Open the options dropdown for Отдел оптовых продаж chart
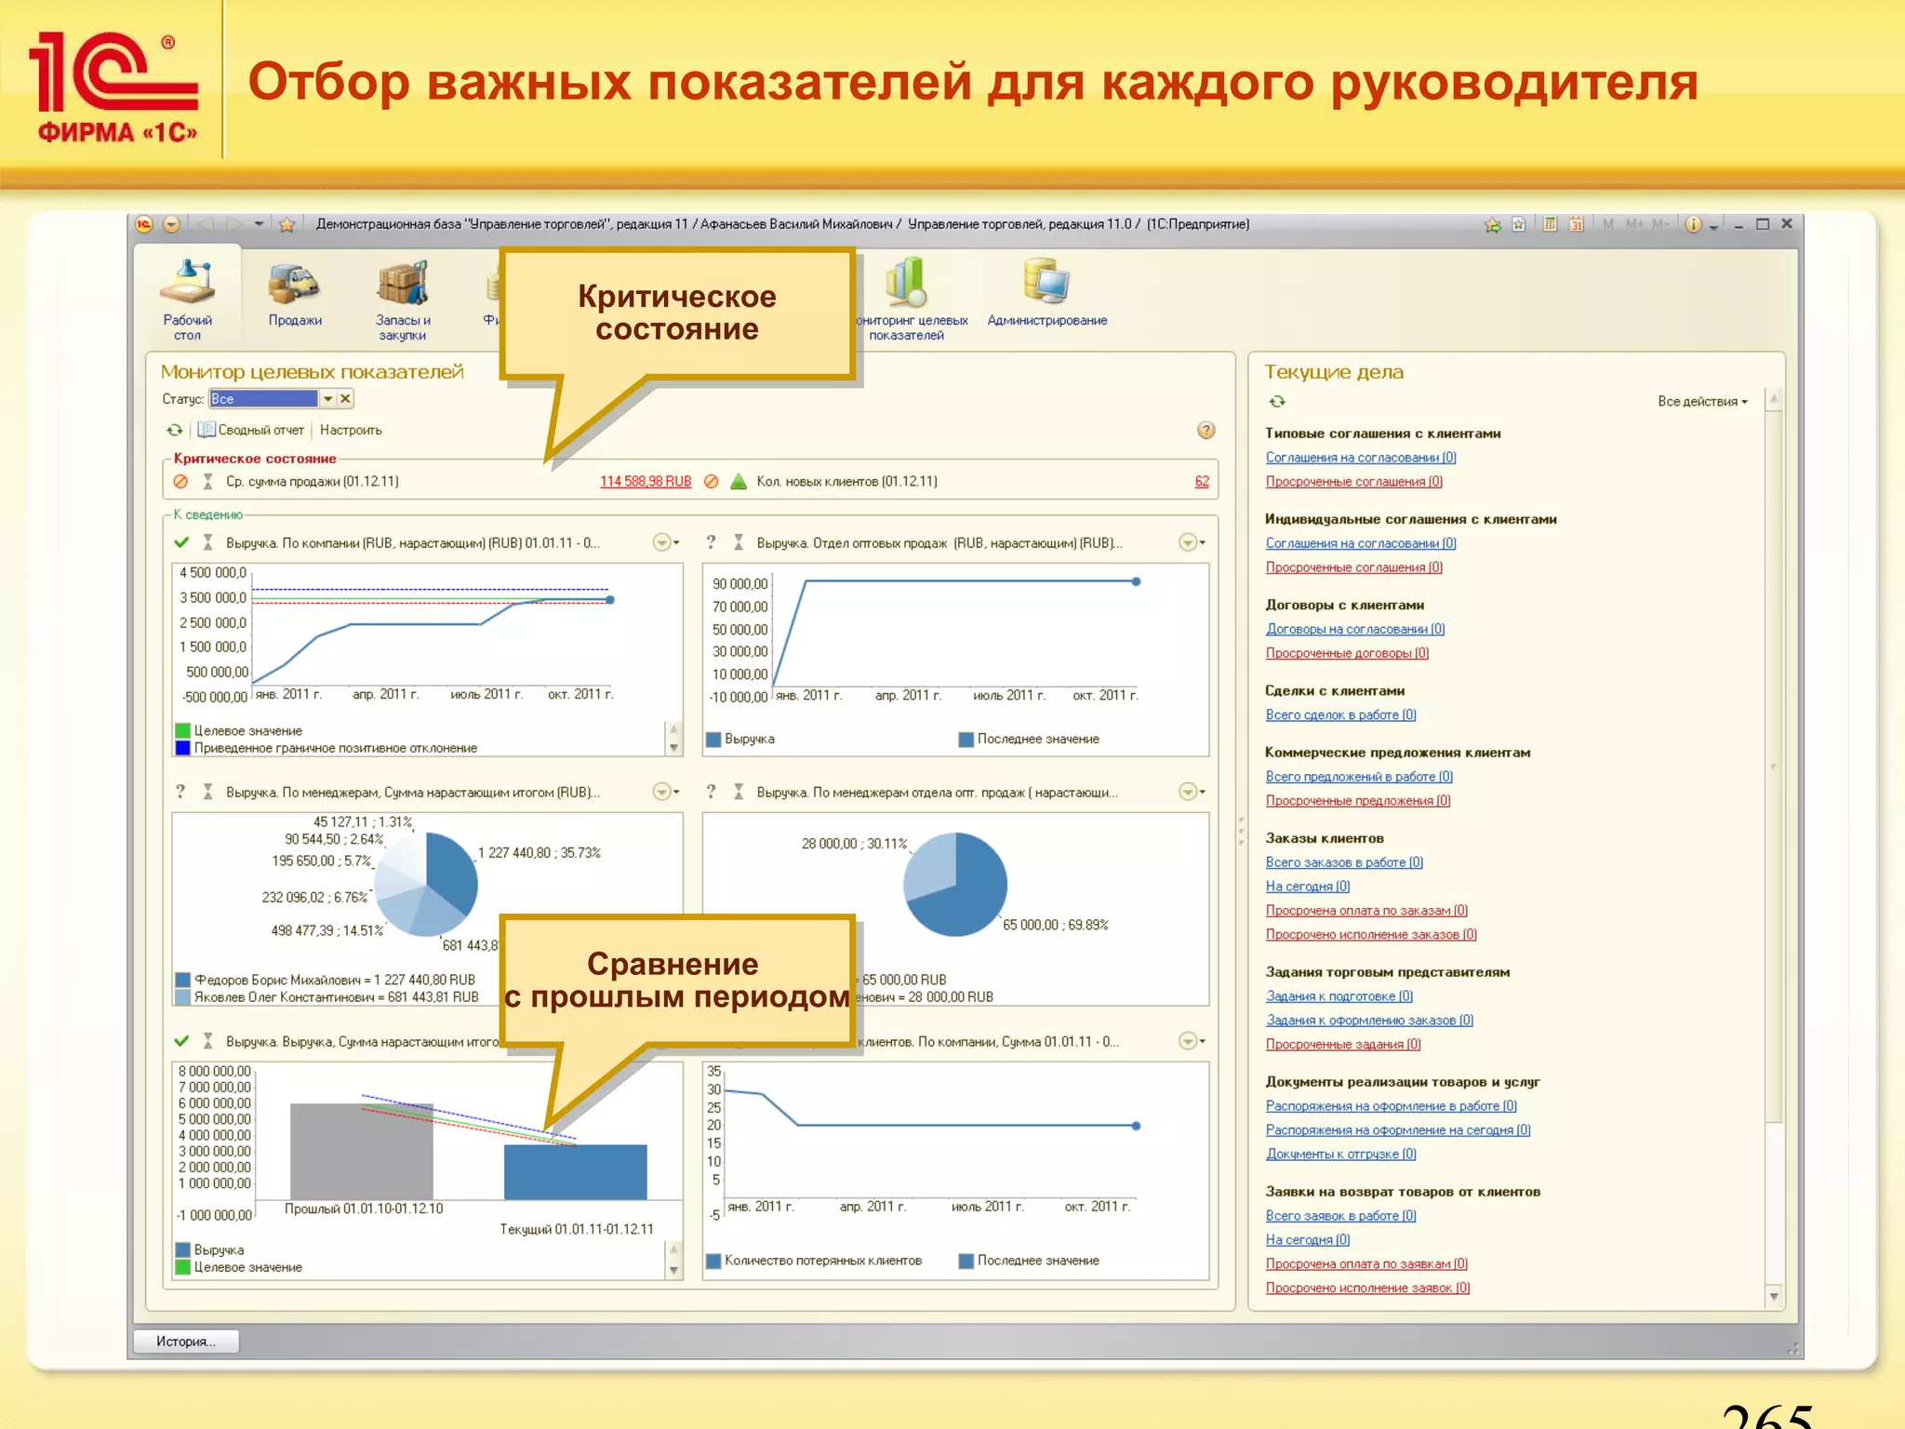The width and height of the screenshot is (1905, 1429). click(1190, 542)
